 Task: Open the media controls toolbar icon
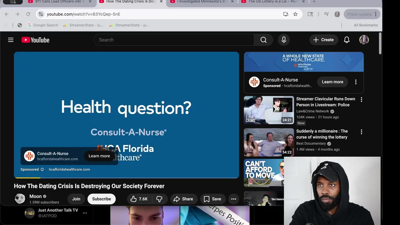[326, 14]
